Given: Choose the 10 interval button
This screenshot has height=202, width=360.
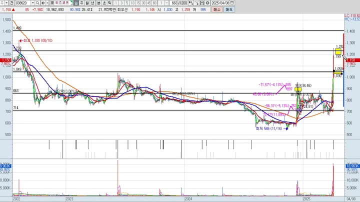Looking at the screenshot, I should (132, 3).
